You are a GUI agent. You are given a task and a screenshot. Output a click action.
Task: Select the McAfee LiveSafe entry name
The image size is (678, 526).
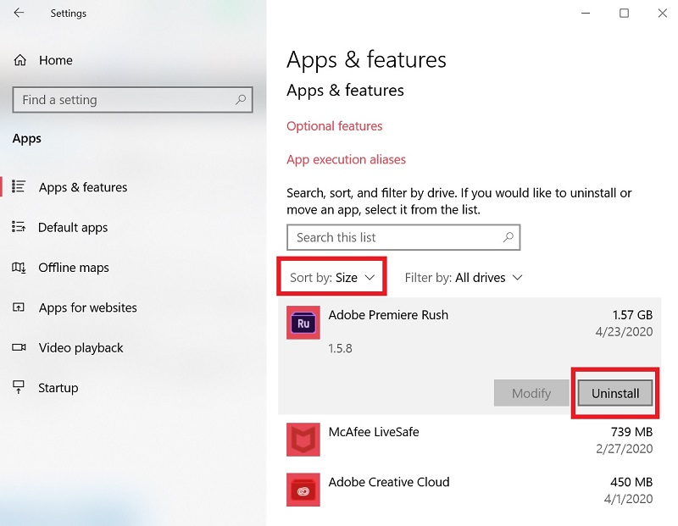point(374,432)
